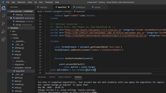
Task: Open admin.py in the file tree
Action: [x=21, y=78]
